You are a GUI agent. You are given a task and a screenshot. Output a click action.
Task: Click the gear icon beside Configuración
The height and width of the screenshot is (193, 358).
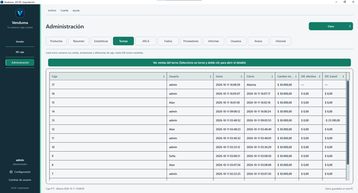11,172
